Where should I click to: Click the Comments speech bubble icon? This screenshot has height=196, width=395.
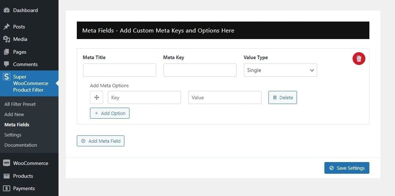coord(7,64)
